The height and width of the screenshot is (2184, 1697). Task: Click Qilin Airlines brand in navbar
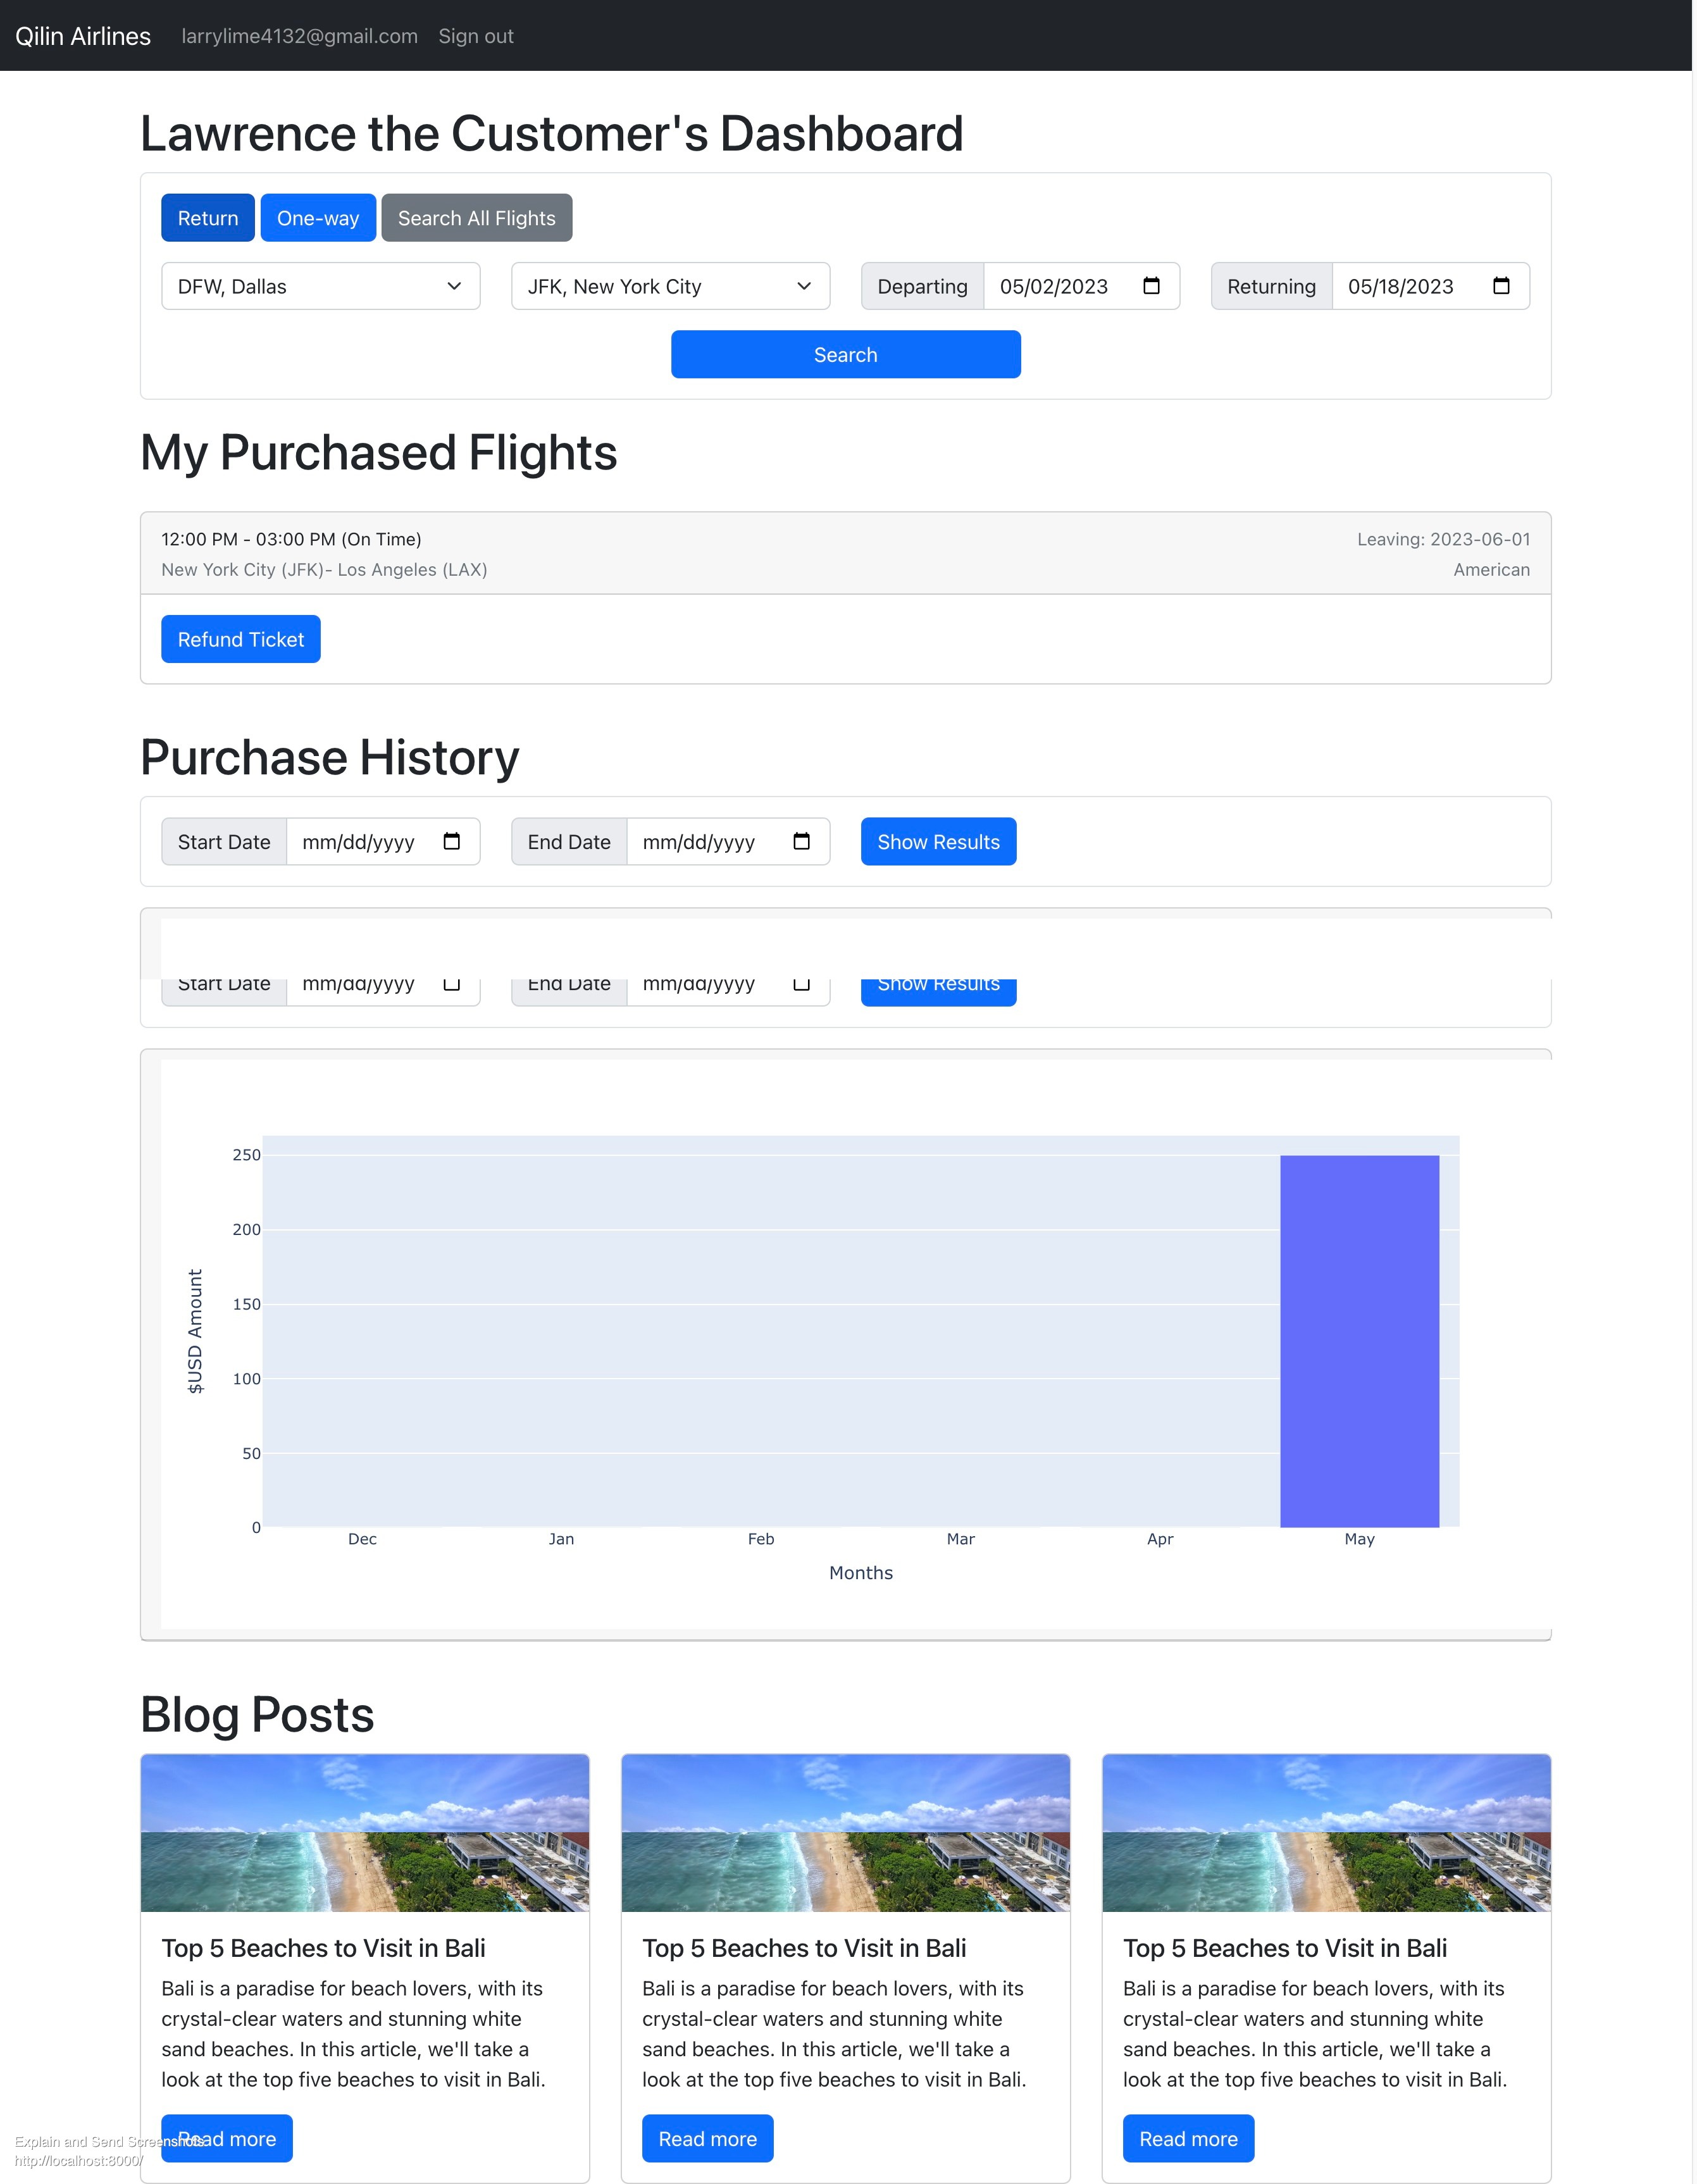83,36
